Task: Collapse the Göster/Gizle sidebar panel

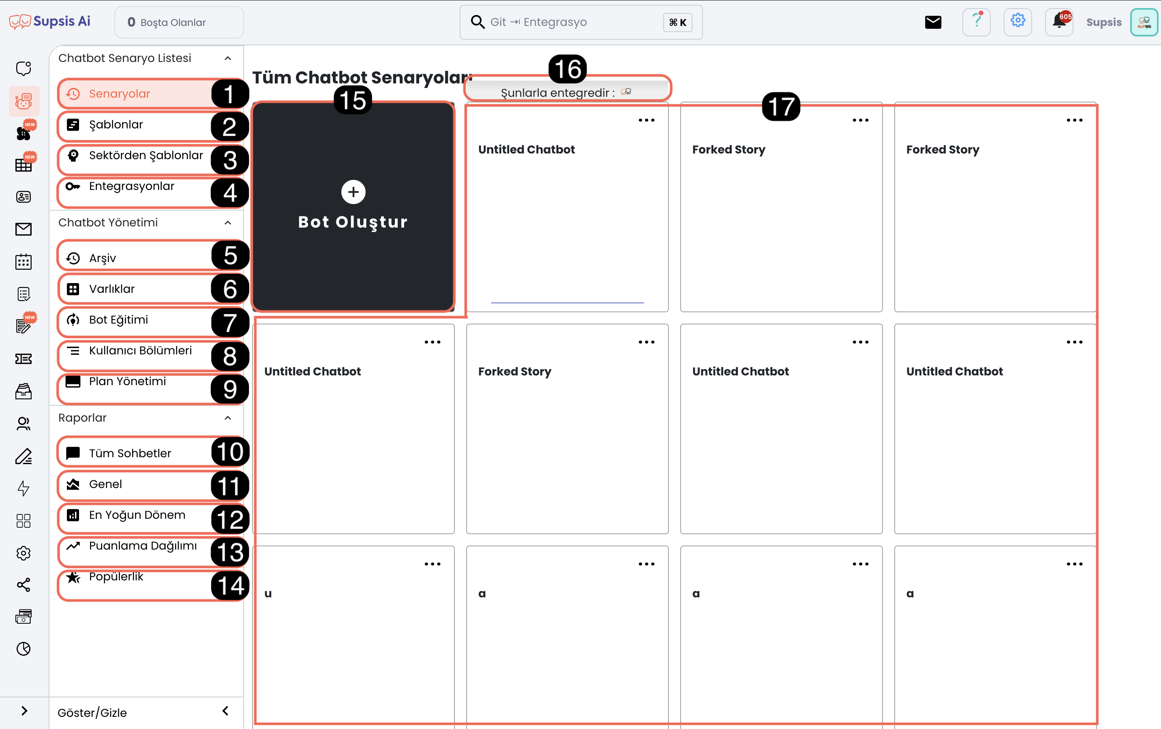Action: click(x=225, y=711)
